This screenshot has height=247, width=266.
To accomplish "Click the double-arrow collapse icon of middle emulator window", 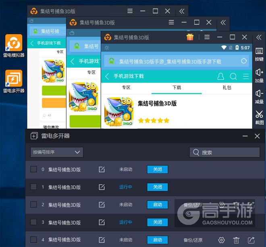I will click(223, 23).
